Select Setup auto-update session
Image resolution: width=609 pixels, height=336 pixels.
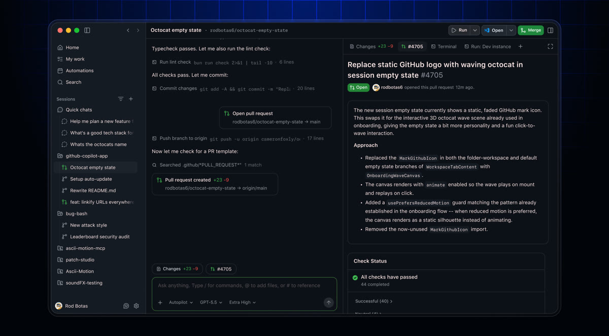(95, 179)
